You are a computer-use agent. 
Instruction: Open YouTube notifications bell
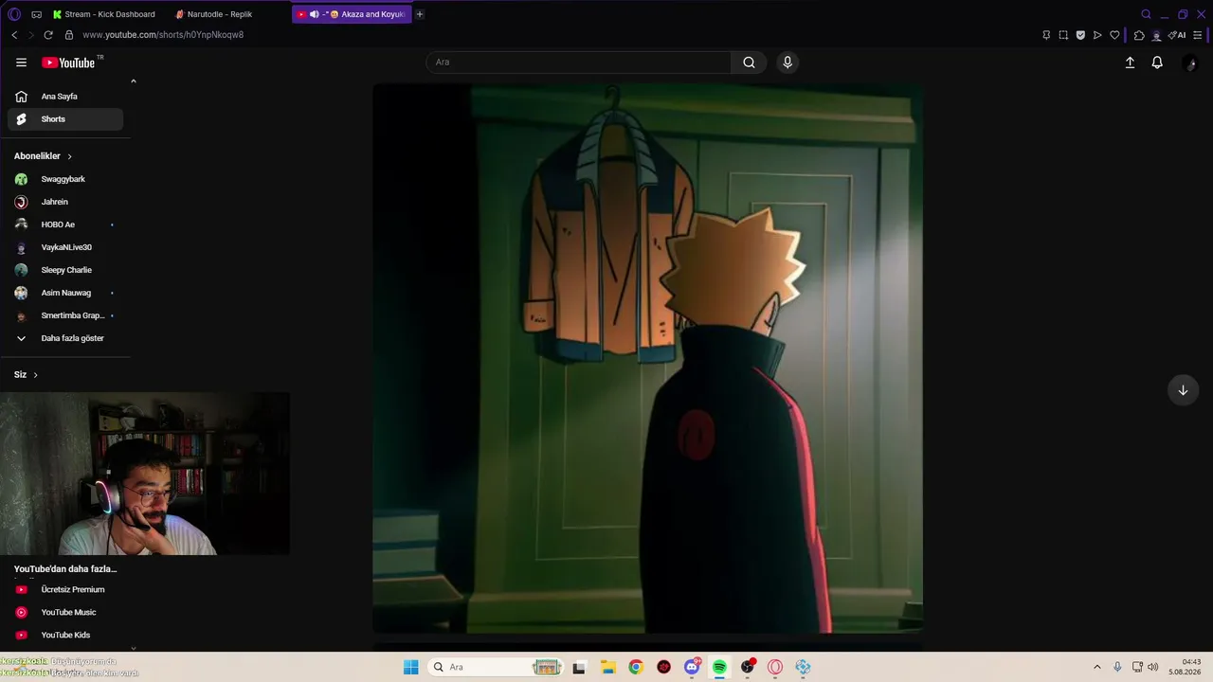pos(1157,63)
